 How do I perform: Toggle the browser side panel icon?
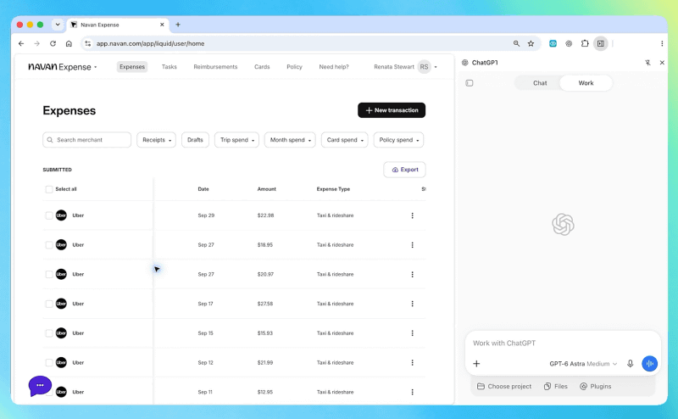[601, 43]
